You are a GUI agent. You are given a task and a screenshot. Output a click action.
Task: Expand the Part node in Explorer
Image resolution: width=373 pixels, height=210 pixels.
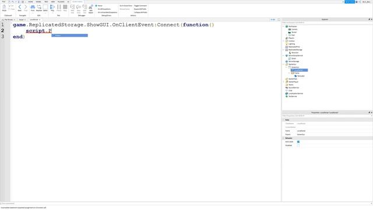pyautogui.click(x=286, y=35)
